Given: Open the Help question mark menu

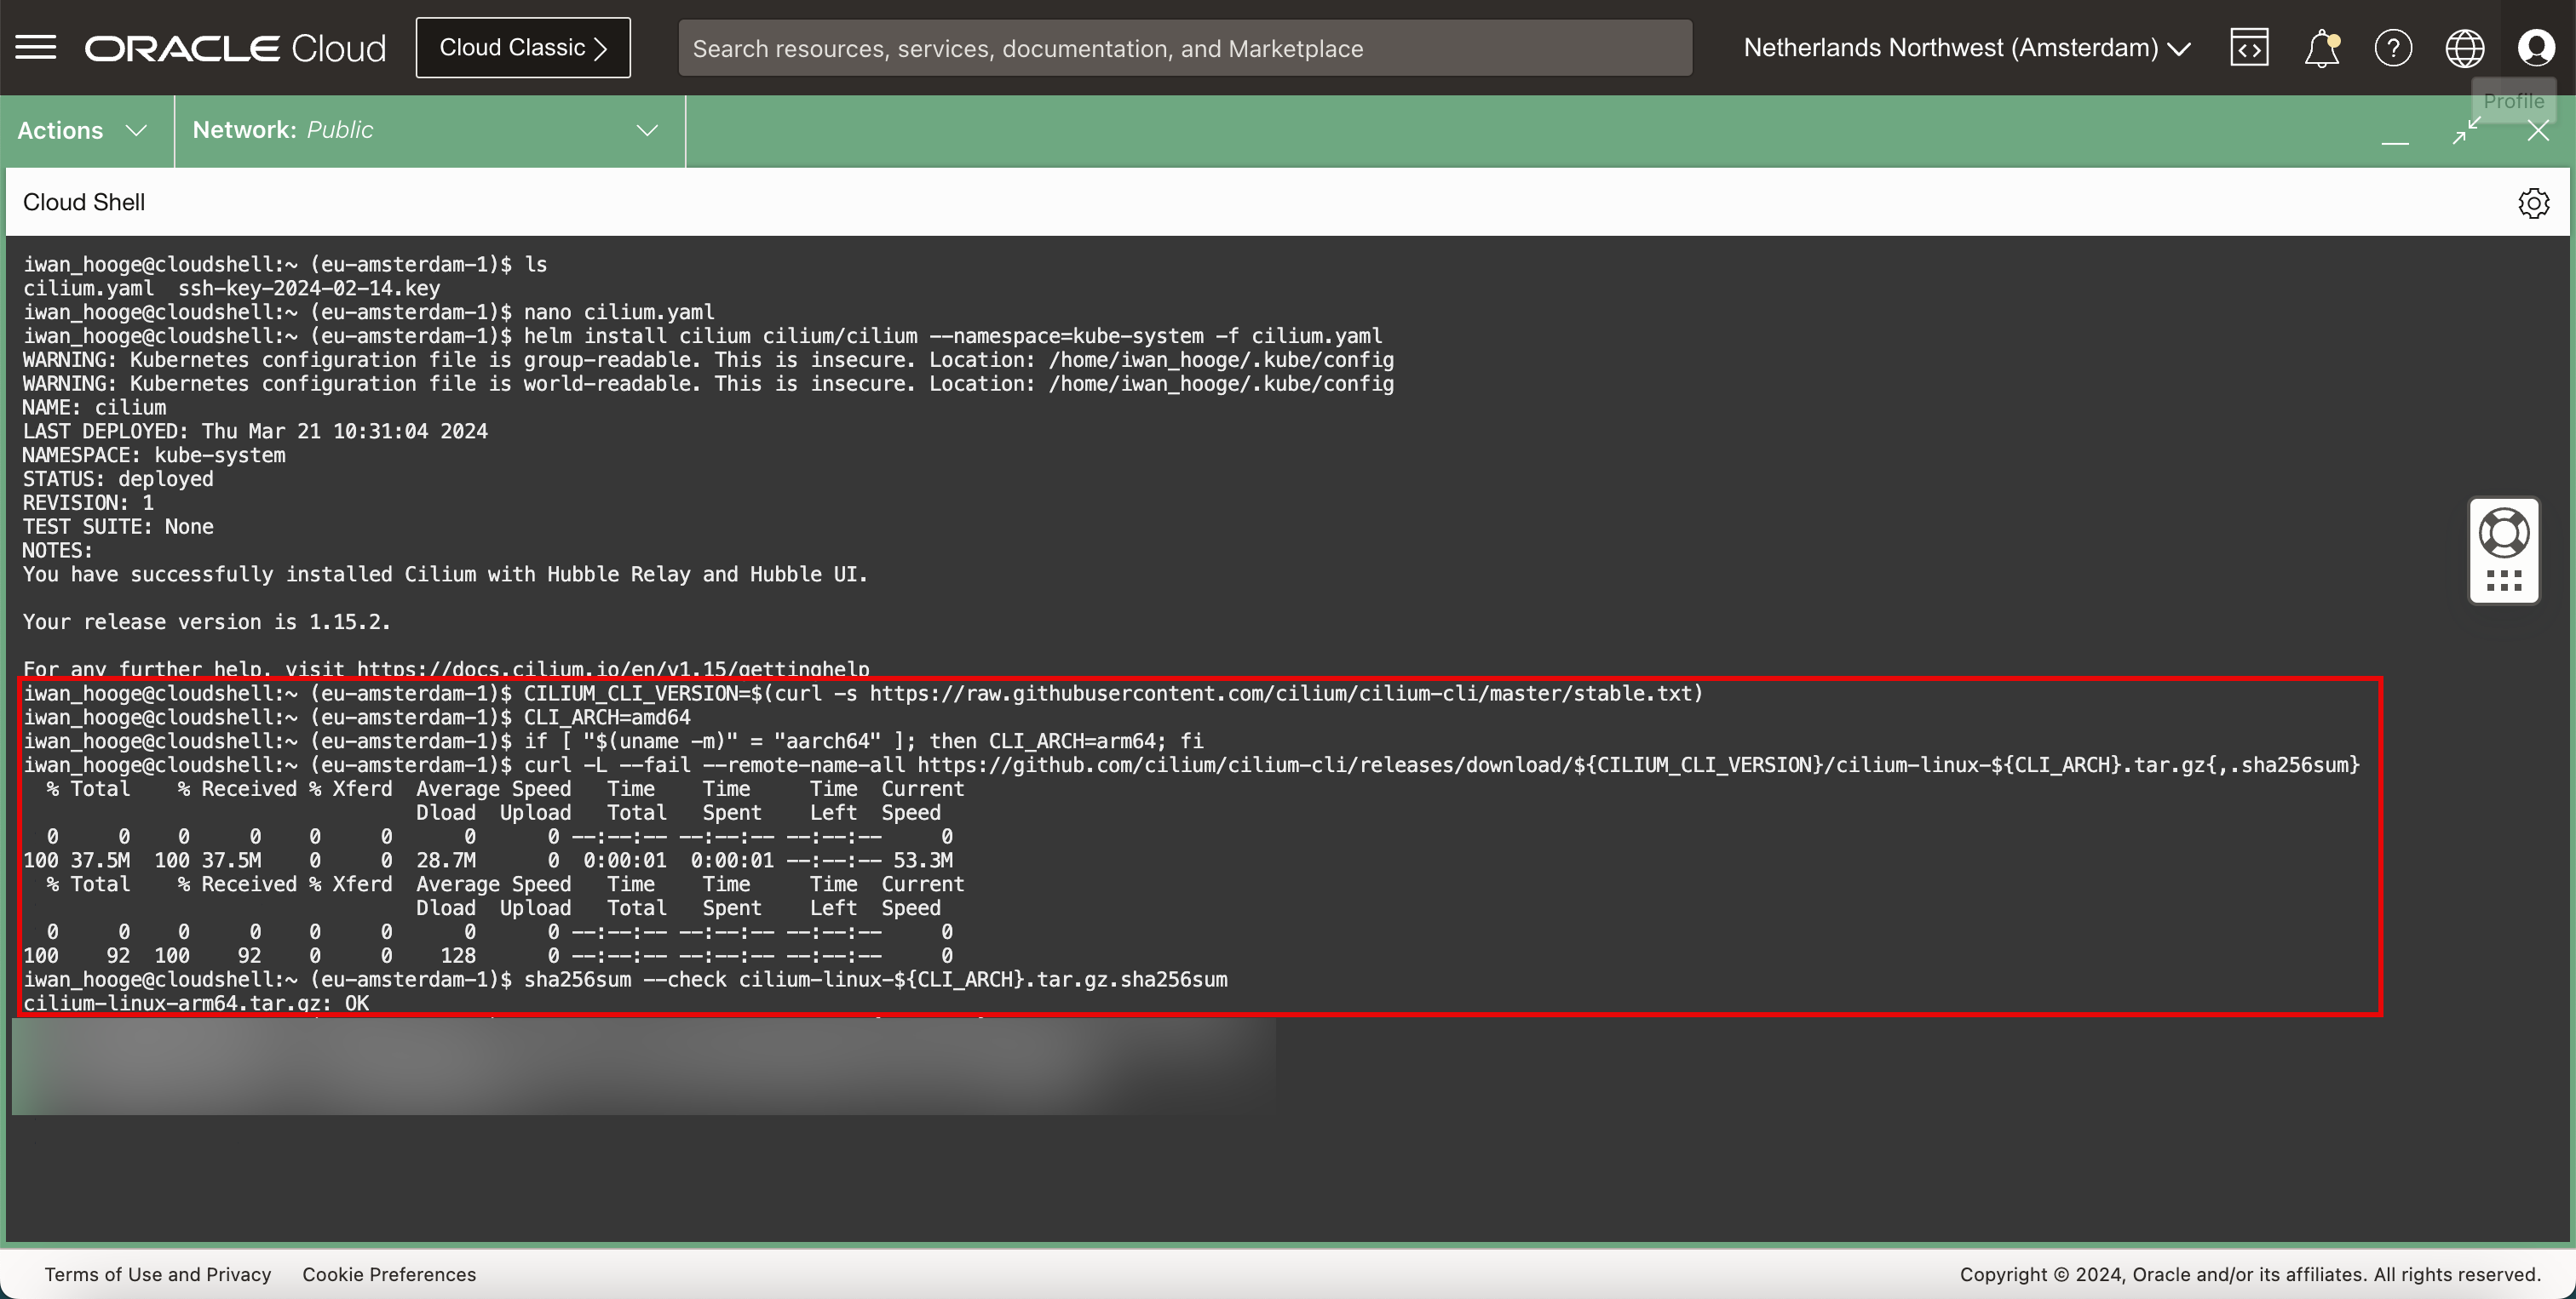Looking at the screenshot, I should click(2393, 48).
